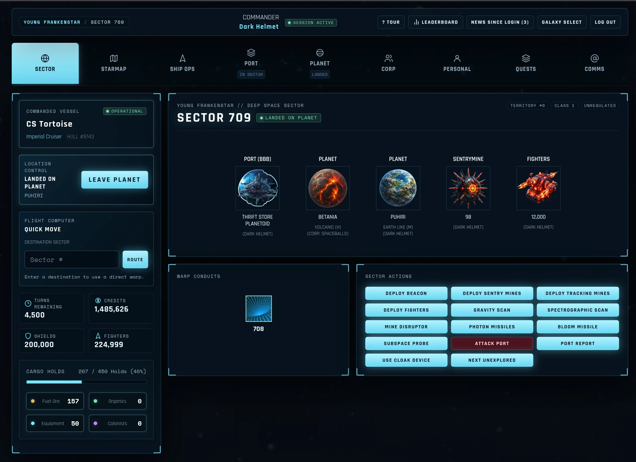Use the Mine Disruptor

pos(406,327)
